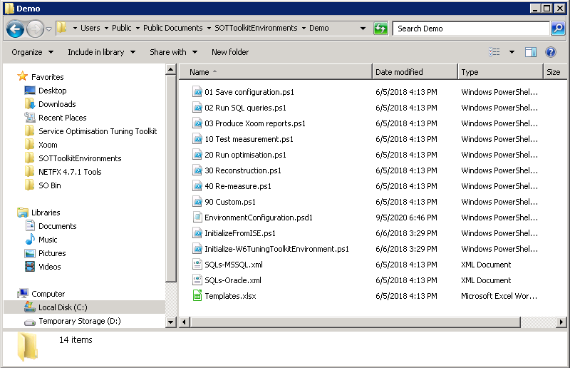Viewport: 570px width, 368px height.
Task: Select 03 Produce Xoom reports.ps1 icon
Action: click(x=197, y=123)
